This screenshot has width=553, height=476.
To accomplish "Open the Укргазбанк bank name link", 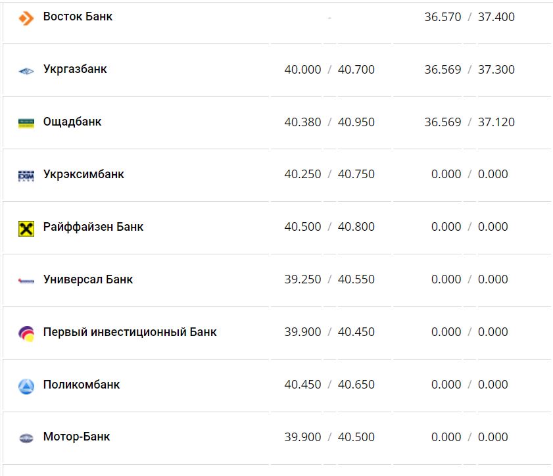I will (x=75, y=69).
